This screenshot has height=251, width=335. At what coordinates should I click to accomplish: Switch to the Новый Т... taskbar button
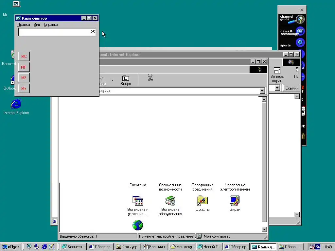(210, 247)
